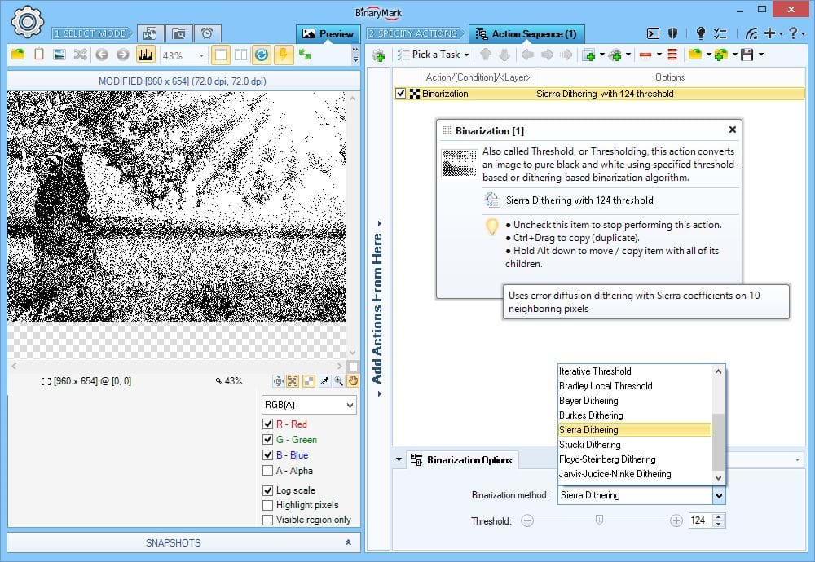Toggle the histogram button in preview toolbar
This screenshot has width=815, height=562.
coord(146,55)
